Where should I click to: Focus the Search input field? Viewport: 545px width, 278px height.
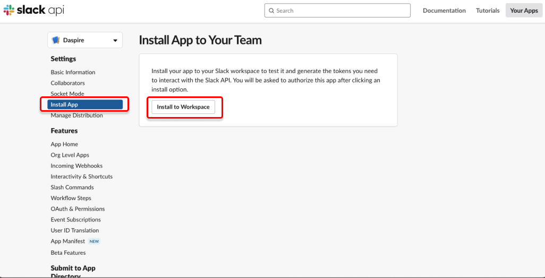[x=337, y=11]
